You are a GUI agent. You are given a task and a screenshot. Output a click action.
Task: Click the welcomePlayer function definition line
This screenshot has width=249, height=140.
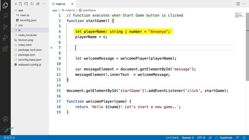click(99, 101)
